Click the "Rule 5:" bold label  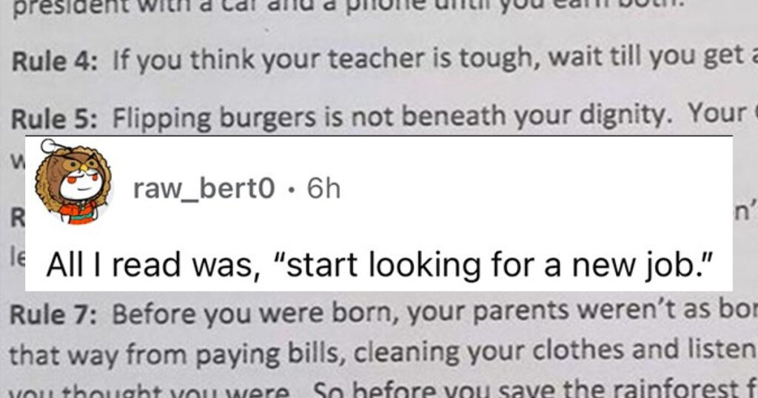[x=53, y=118]
